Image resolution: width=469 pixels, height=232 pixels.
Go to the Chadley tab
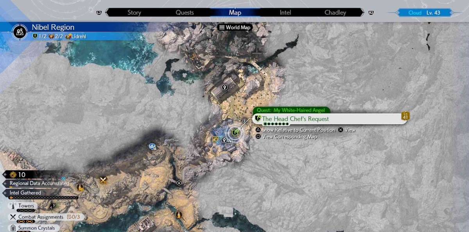click(x=335, y=13)
